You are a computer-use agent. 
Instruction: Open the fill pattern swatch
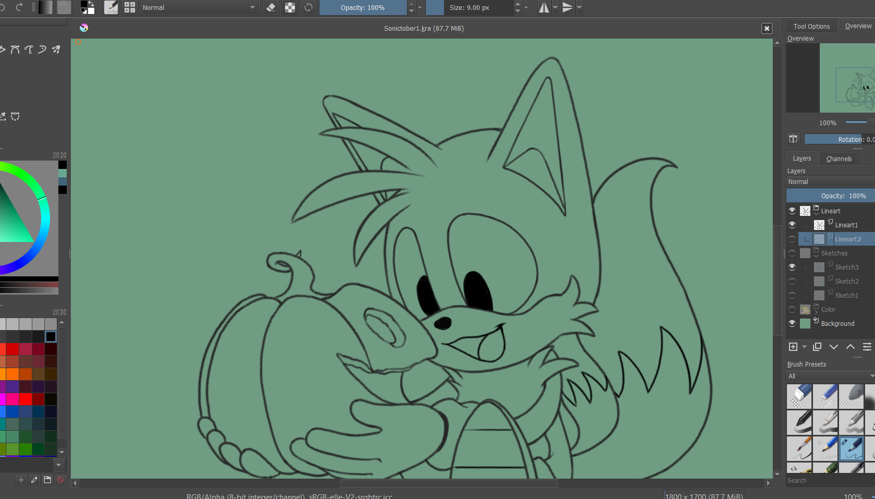click(64, 7)
